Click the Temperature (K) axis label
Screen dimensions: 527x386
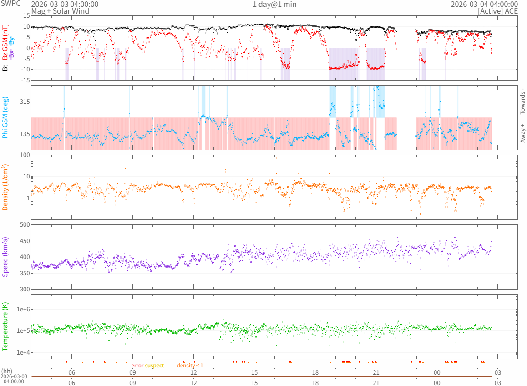click(5, 326)
